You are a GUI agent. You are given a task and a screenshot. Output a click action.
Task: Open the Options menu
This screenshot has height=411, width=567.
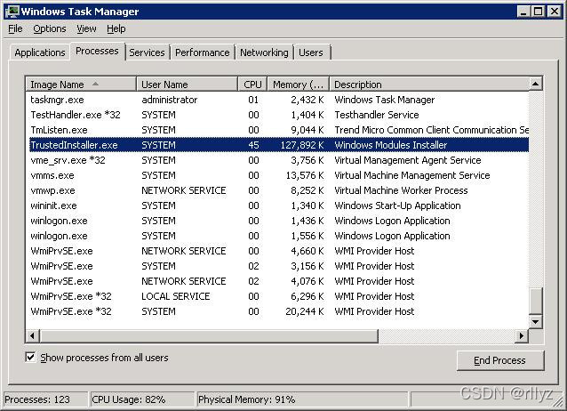pos(50,28)
